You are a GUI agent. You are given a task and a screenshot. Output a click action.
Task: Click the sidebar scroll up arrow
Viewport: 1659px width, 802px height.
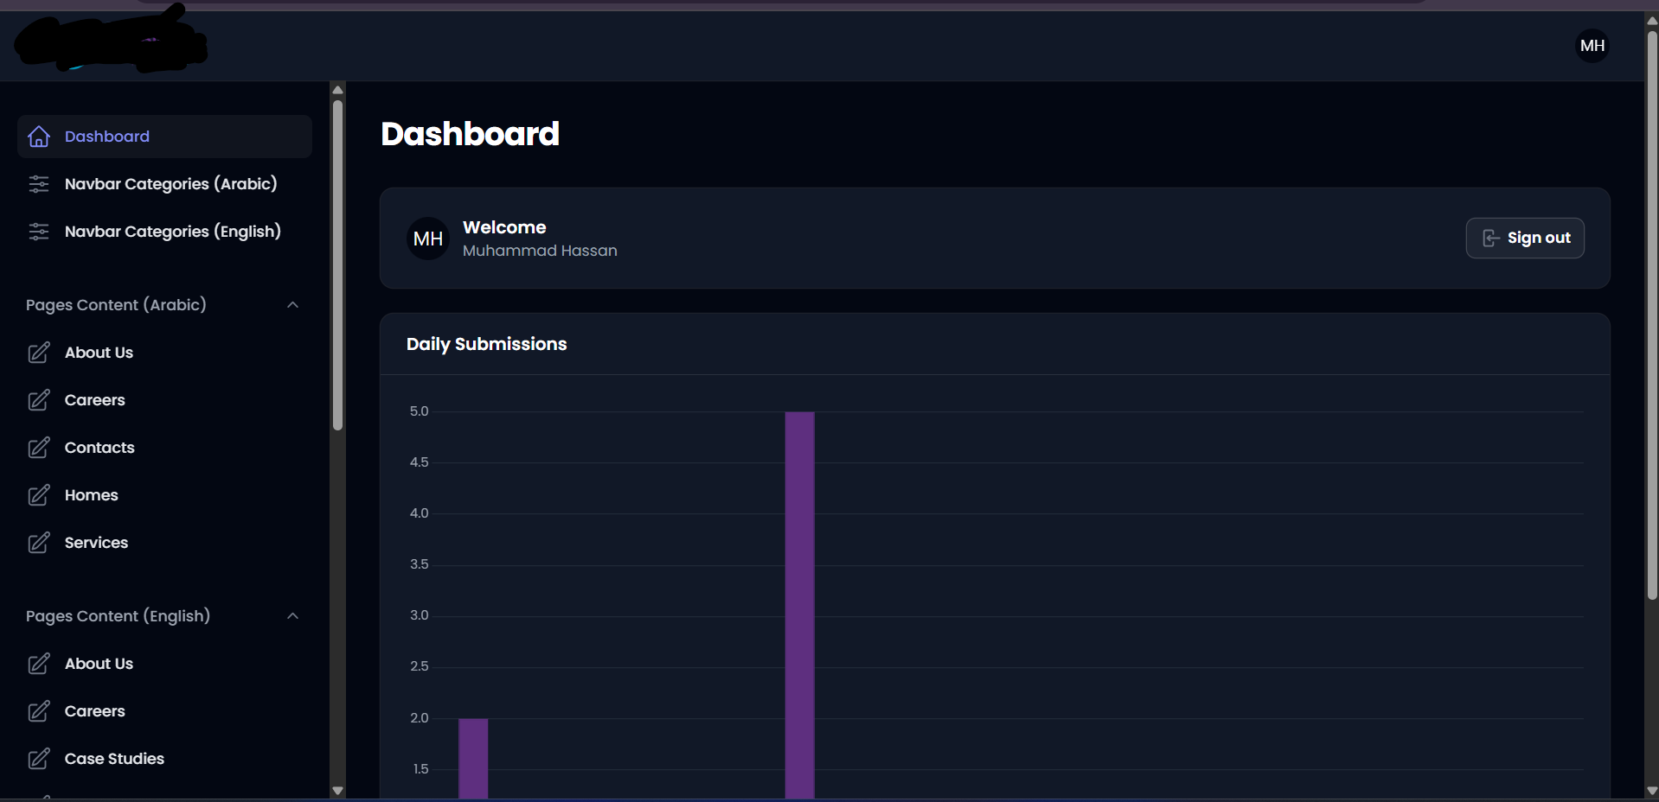click(338, 90)
